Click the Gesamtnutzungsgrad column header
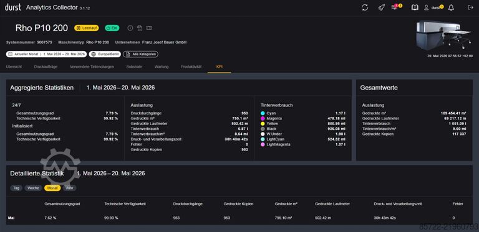Screen dimensions: 479x232 (62, 203)
